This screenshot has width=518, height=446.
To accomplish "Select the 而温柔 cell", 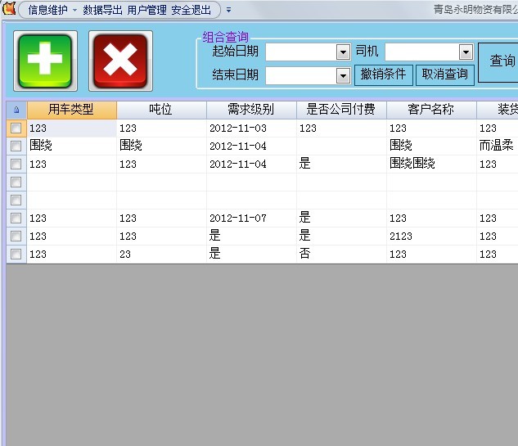I will (x=498, y=146).
